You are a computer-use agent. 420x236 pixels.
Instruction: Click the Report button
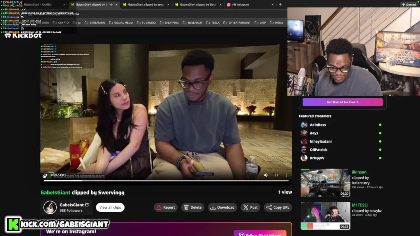coord(166,207)
